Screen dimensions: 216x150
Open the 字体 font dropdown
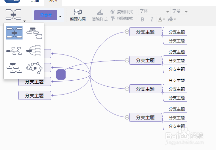154,11
